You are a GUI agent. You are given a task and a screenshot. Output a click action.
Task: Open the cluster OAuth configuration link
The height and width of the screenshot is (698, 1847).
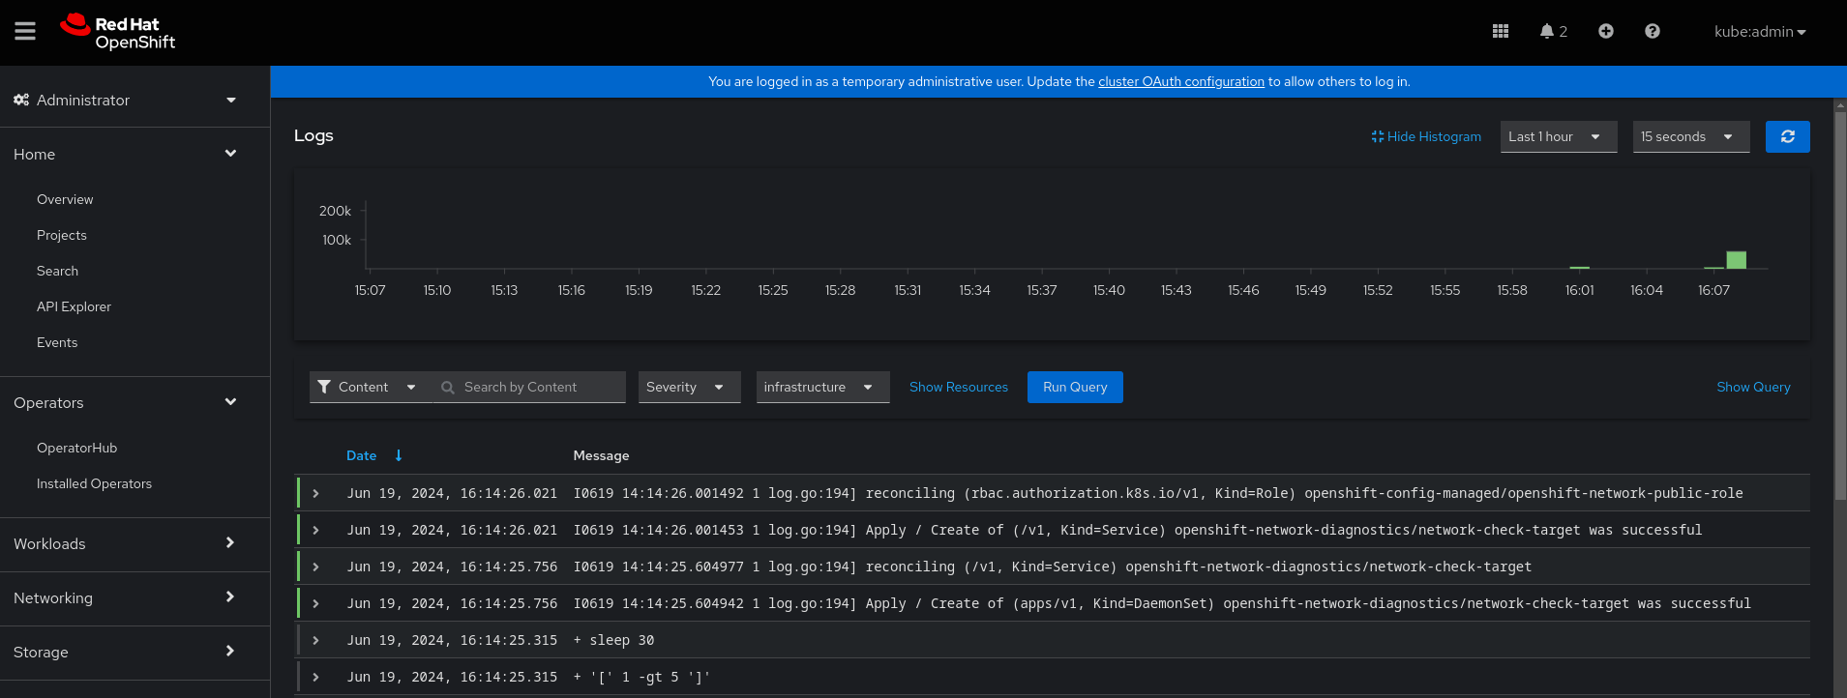coord(1180,81)
